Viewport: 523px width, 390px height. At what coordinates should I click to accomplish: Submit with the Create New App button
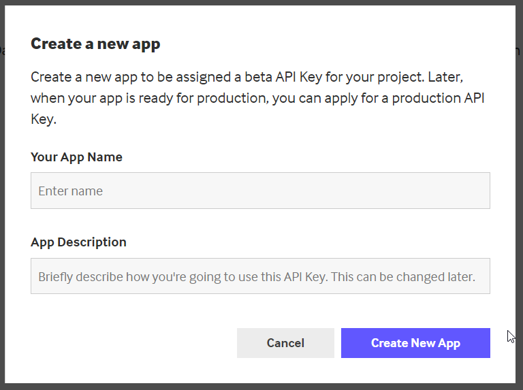[x=415, y=343]
